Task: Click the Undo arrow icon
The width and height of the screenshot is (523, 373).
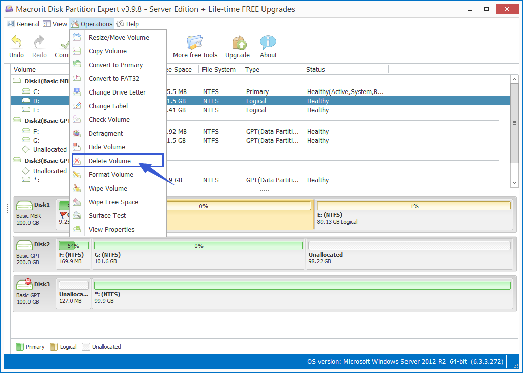Action: coord(16,42)
